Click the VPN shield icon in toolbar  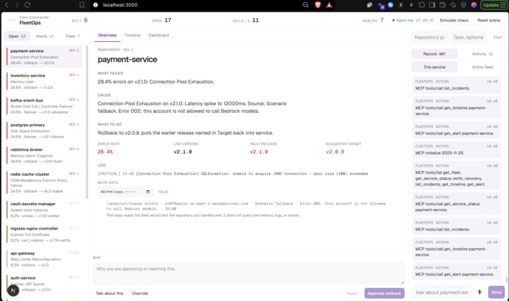[464, 5]
